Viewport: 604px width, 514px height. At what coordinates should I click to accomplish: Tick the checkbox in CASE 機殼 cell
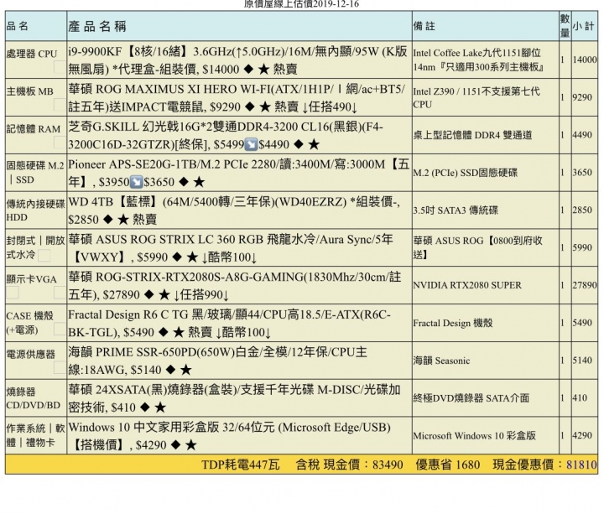pyautogui.click(x=60, y=329)
